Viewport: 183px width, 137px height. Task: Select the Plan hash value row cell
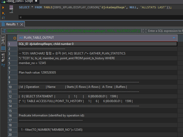(97, 73)
